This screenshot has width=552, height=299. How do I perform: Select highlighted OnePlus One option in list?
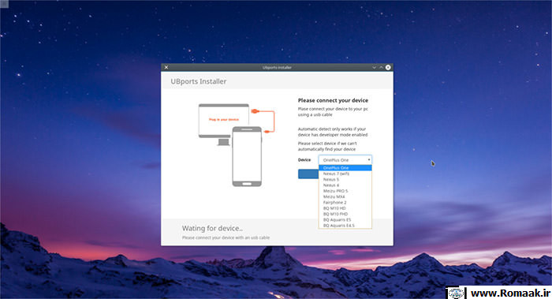pos(345,168)
